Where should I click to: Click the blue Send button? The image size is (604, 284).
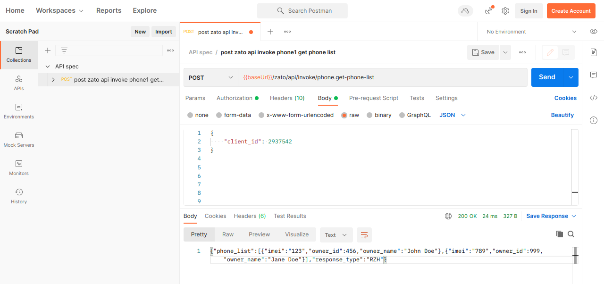pos(547,77)
